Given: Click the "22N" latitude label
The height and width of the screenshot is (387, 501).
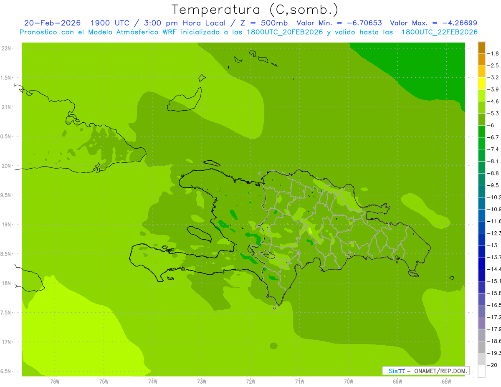Looking at the screenshot, I should (6, 48).
